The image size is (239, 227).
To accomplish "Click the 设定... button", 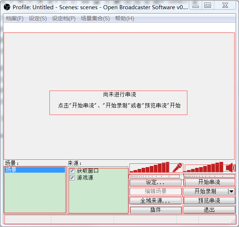I will 156,182.
